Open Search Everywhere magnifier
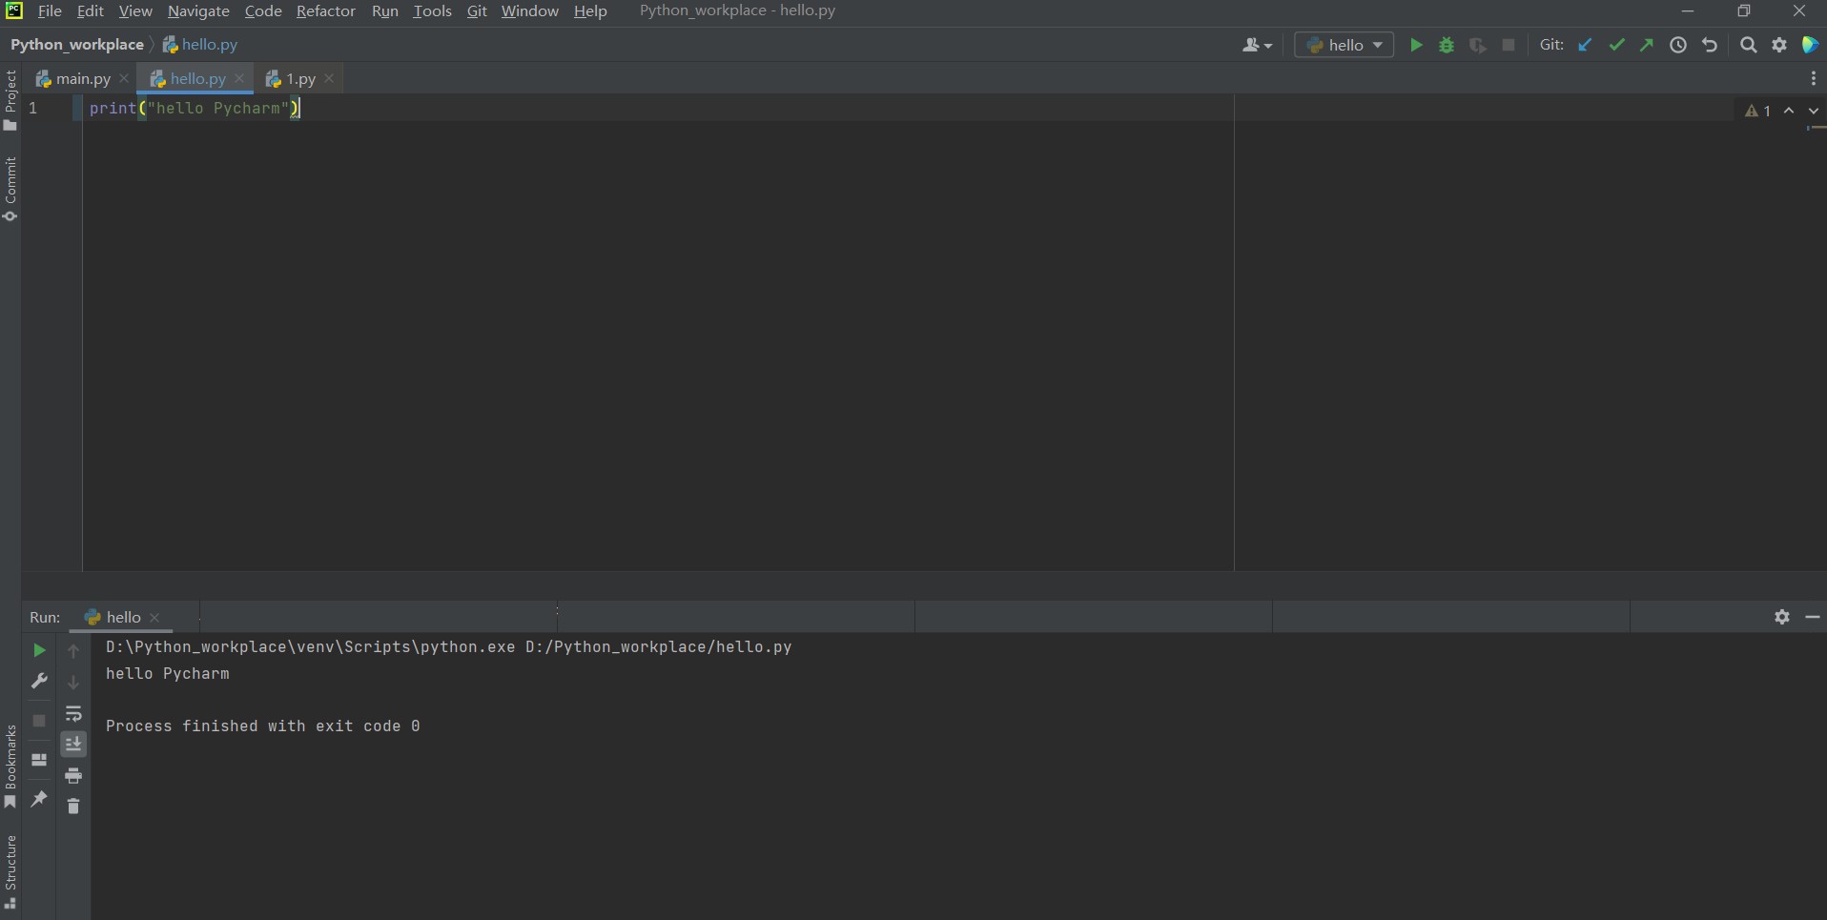The height and width of the screenshot is (920, 1827). pos(1748,45)
